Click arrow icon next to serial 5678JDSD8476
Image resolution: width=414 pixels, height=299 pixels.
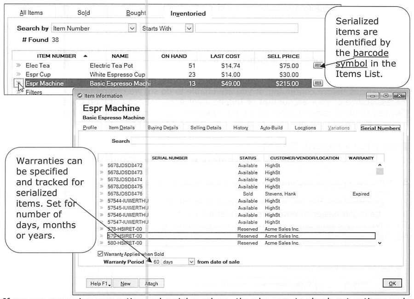101,194
